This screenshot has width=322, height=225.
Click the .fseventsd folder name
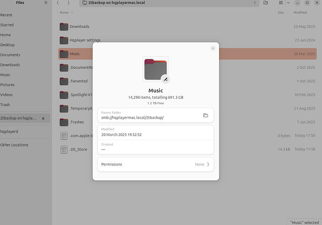tap(79, 81)
